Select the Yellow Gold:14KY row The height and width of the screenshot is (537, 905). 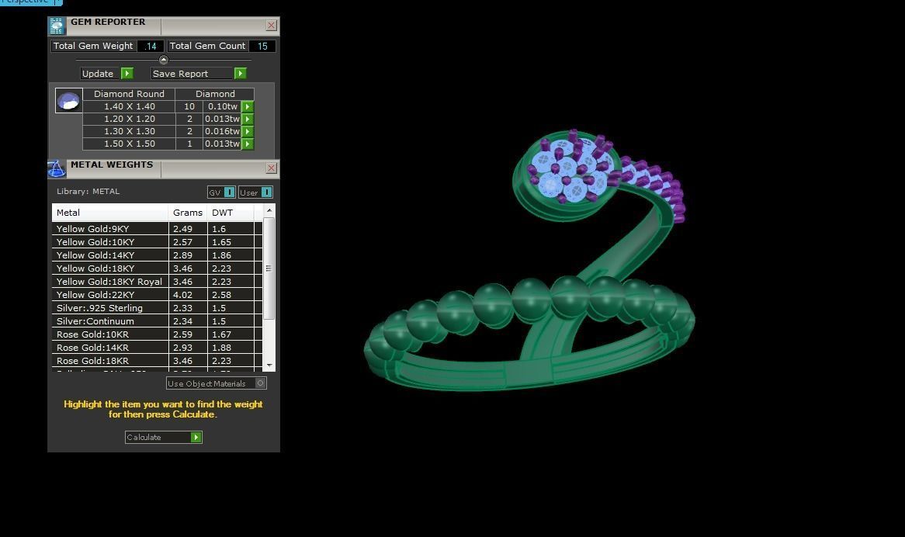click(157, 255)
